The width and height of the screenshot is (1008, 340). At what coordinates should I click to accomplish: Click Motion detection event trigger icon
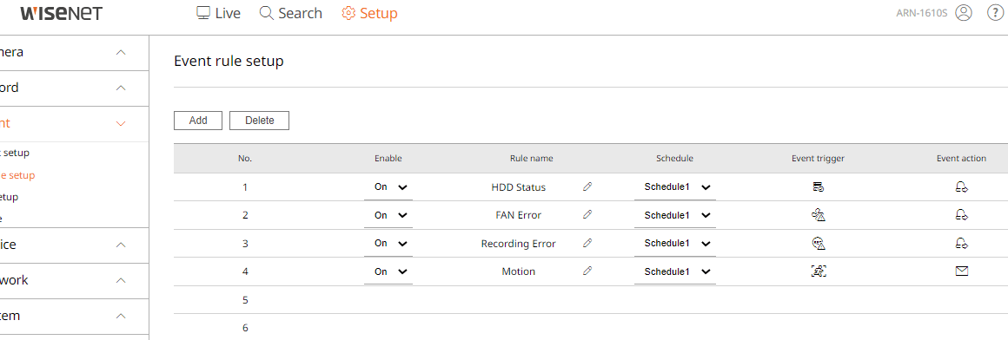(x=818, y=271)
